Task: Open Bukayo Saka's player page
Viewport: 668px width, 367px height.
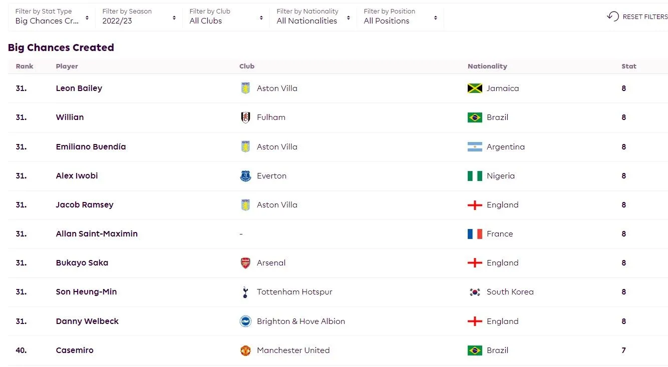Action: [82, 263]
